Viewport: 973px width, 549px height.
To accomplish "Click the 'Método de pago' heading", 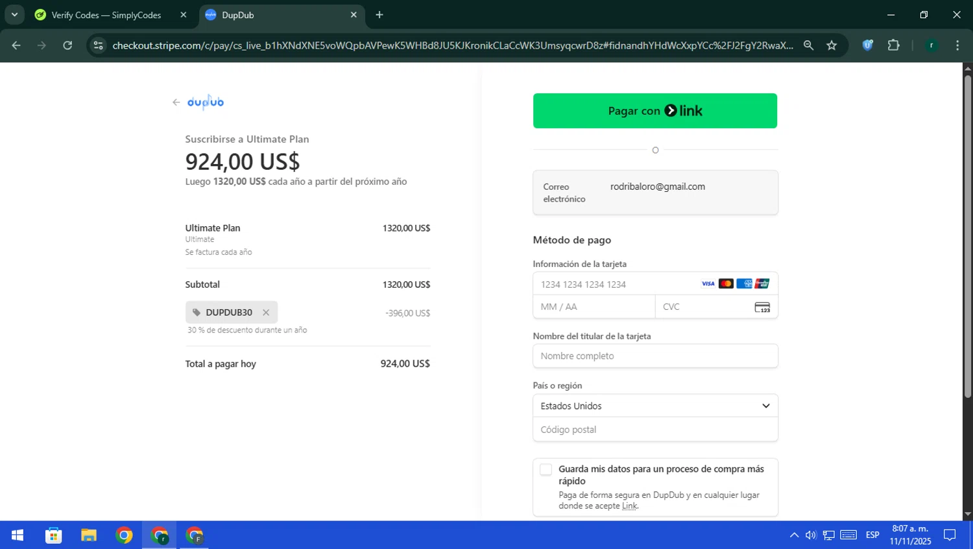I will (572, 240).
